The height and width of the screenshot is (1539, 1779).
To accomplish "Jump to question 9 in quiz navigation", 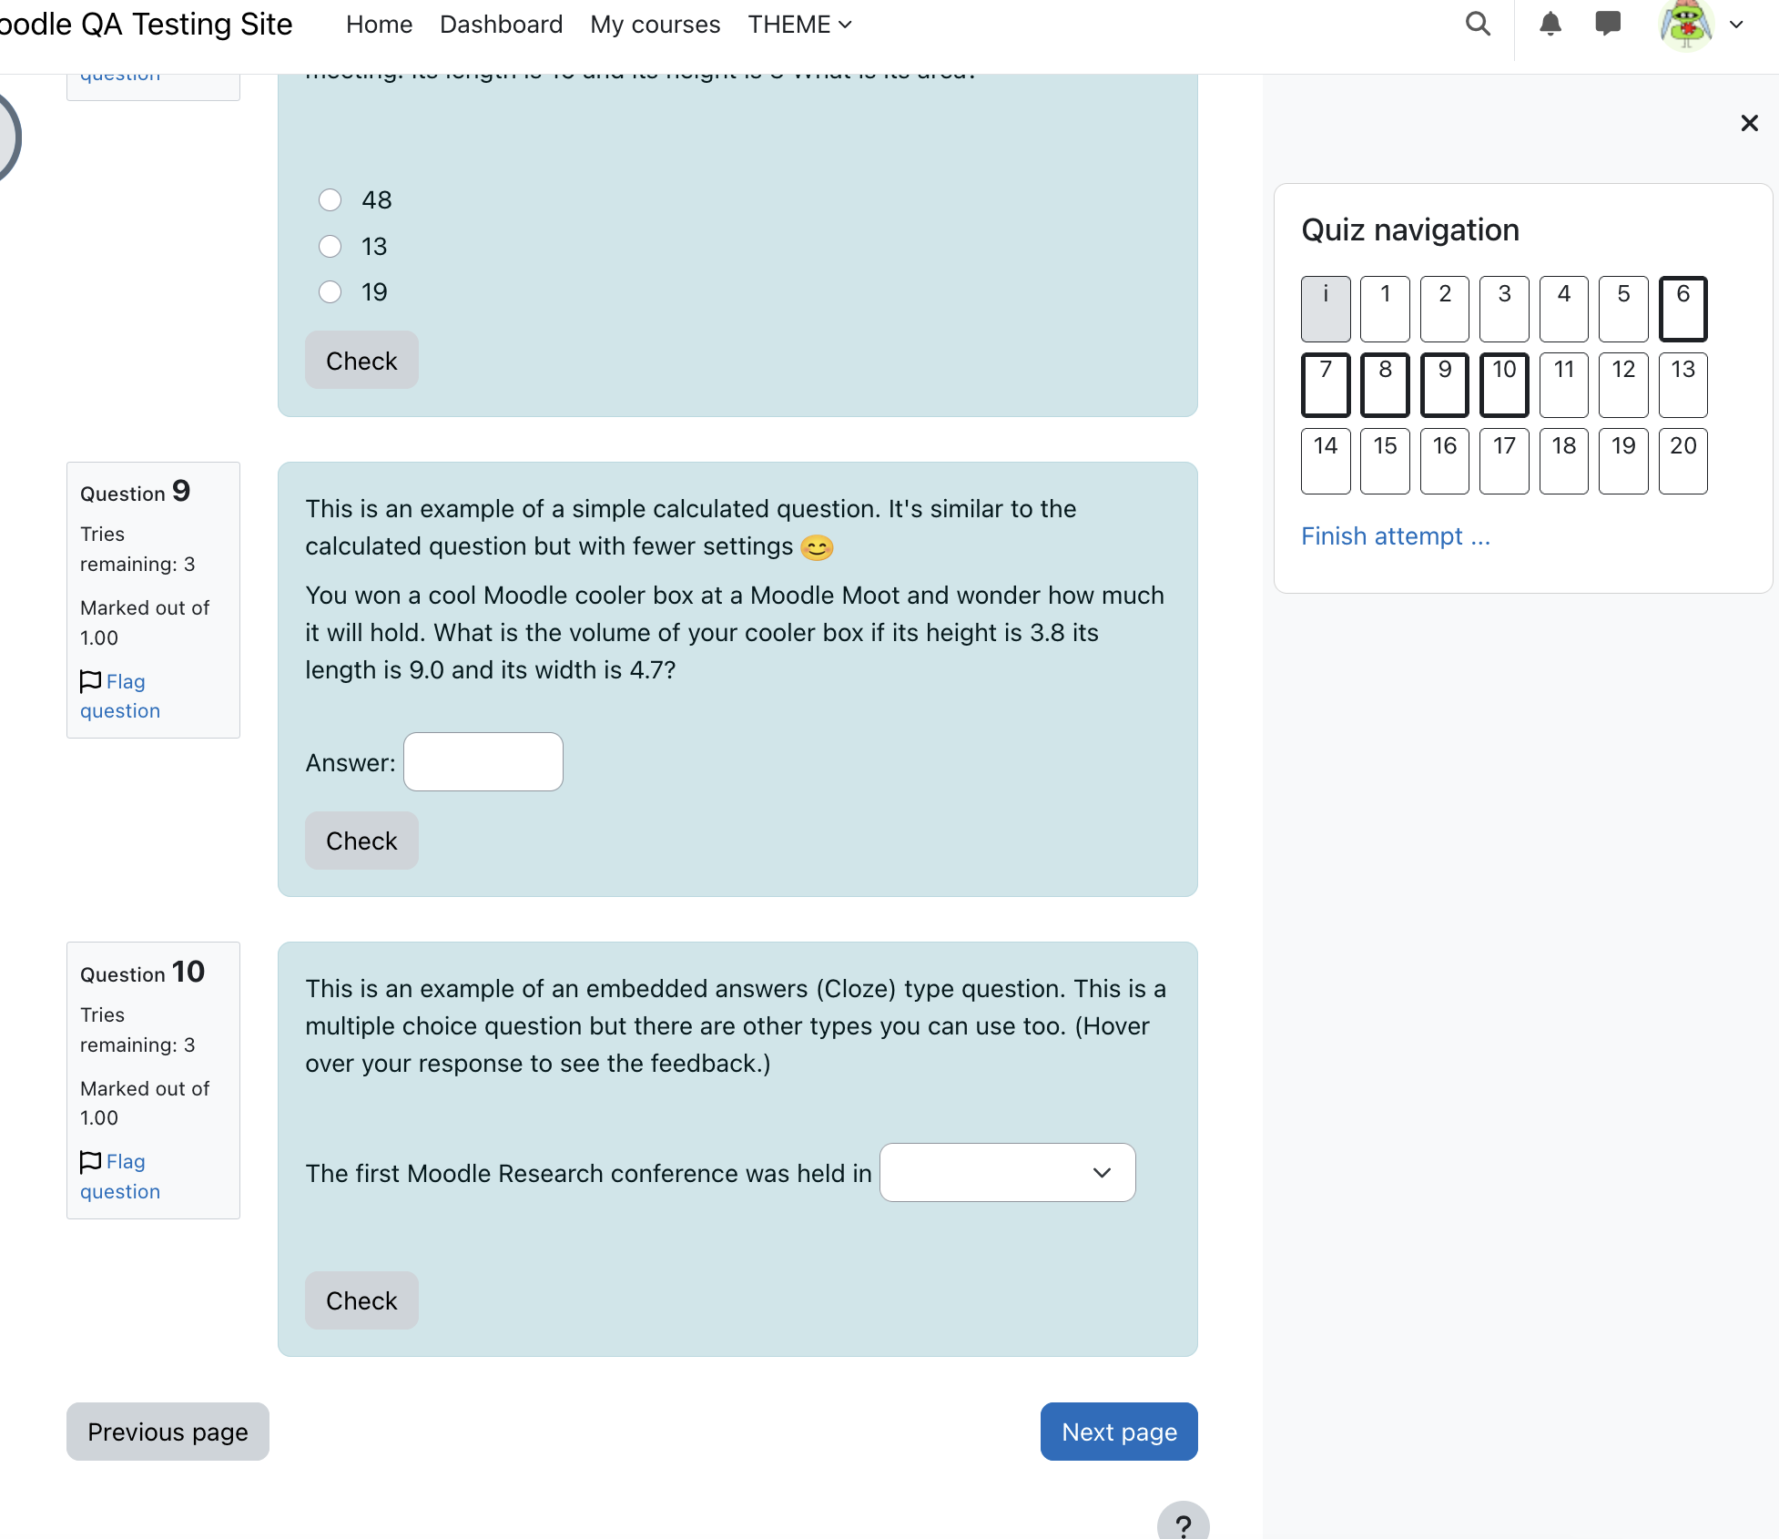I will tap(1445, 385).
